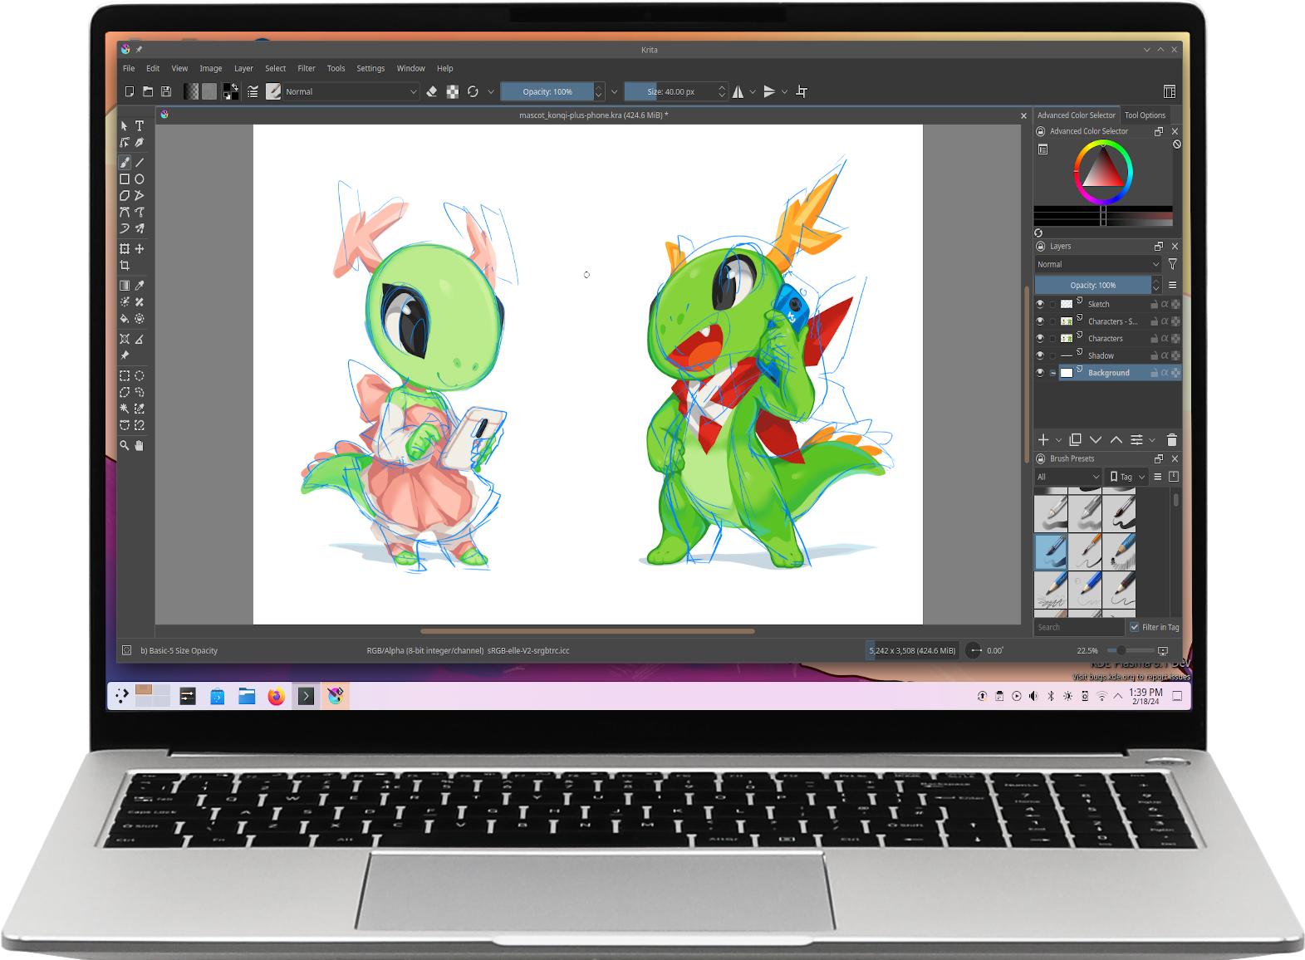Select the Characters layer

(x=1105, y=339)
